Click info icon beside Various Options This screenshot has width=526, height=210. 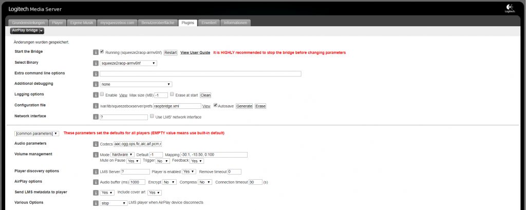96,203
